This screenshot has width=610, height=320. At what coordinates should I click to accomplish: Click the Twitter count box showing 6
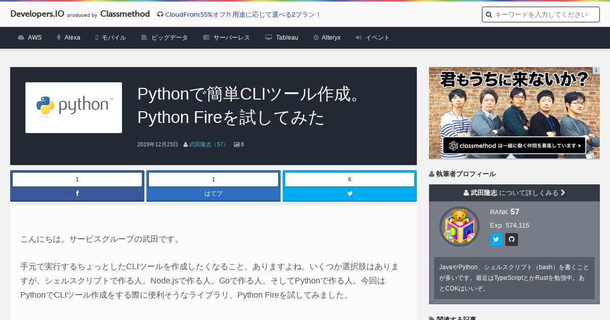(x=350, y=179)
